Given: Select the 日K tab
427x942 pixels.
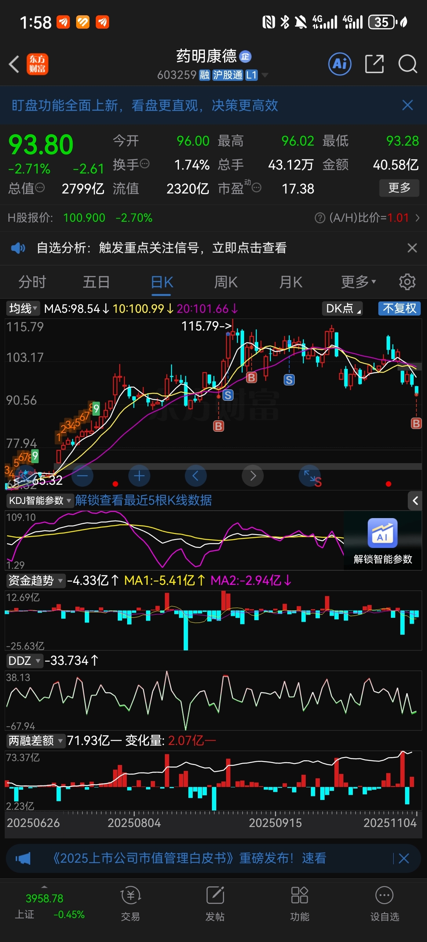Looking at the screenshot, I should click(x=162, y=282).
